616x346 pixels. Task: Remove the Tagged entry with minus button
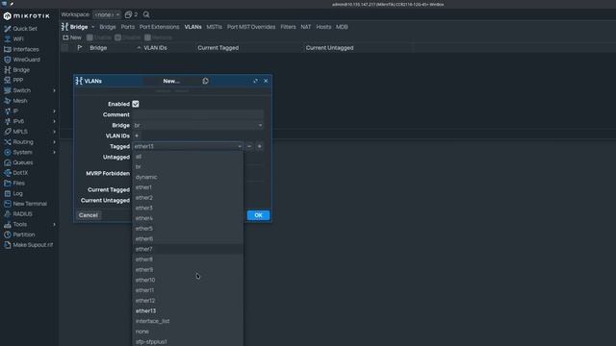[249, 146]
